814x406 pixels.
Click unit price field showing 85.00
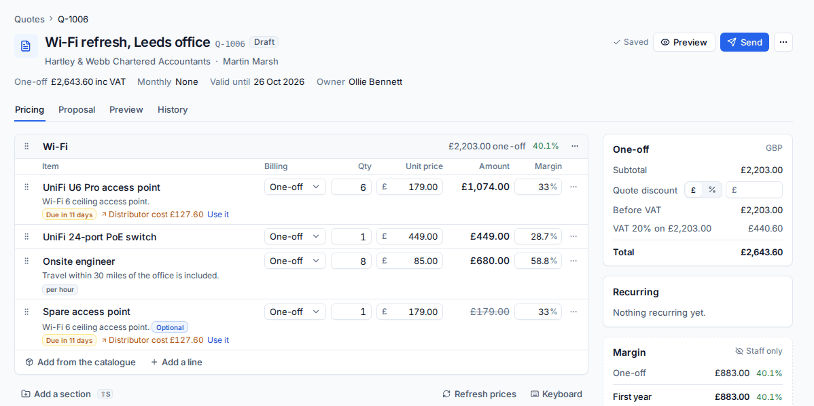(x=410, y=261)
